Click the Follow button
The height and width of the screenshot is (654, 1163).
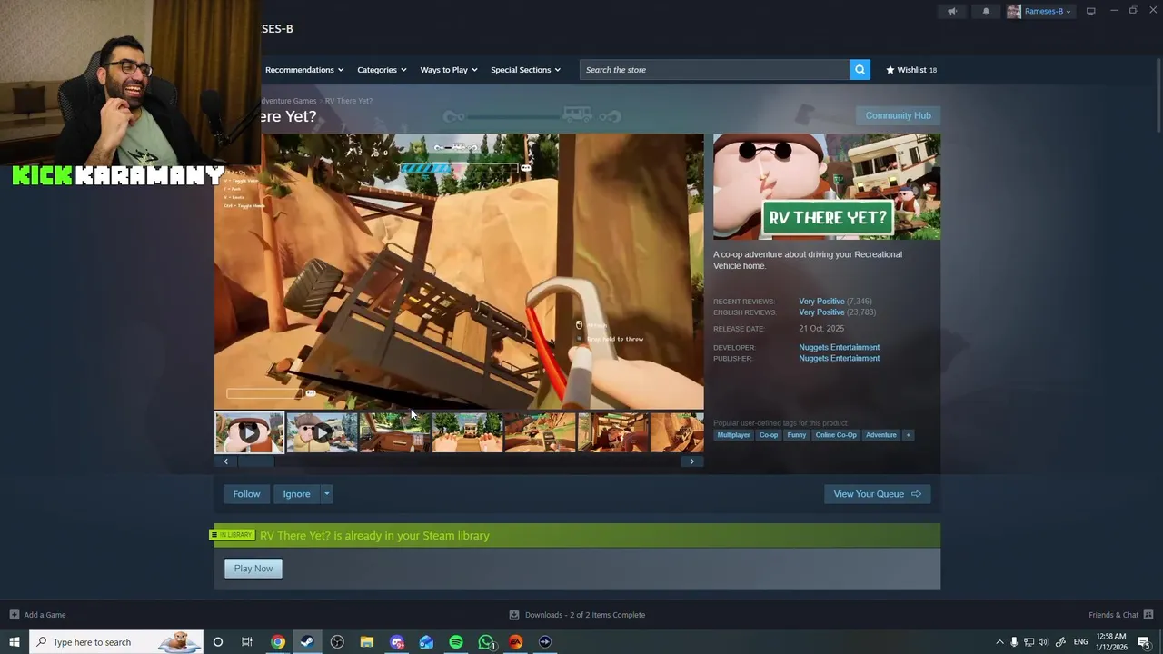(246, 494)
